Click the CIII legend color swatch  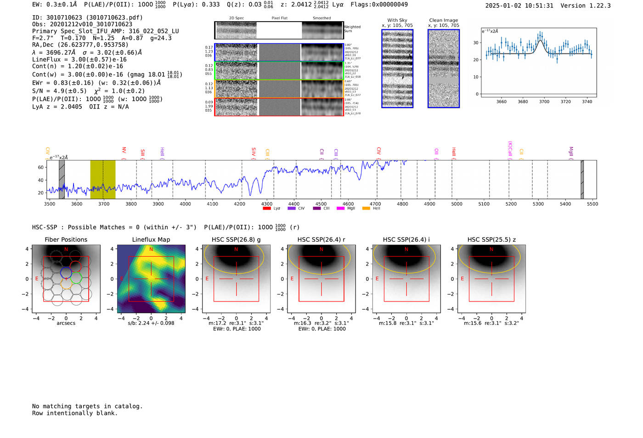pyautogui.click(x=317, y=208)
